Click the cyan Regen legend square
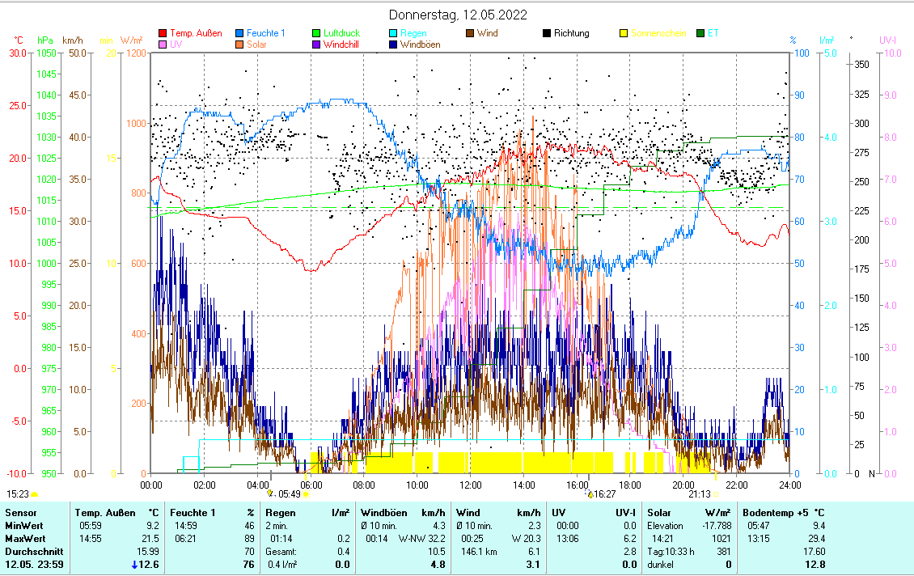The width and height of the screenshot is (914, 576). [393, 34]
